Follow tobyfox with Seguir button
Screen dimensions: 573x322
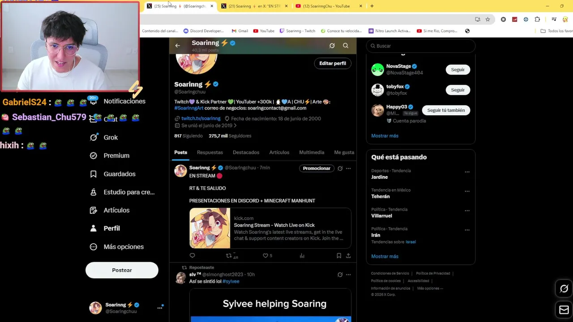click(x=458, y=90)
